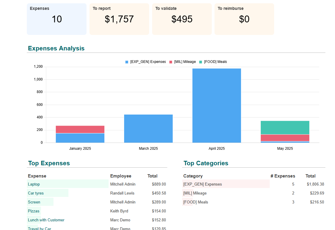Select Lunch with Customer expense

click(46, 220)
